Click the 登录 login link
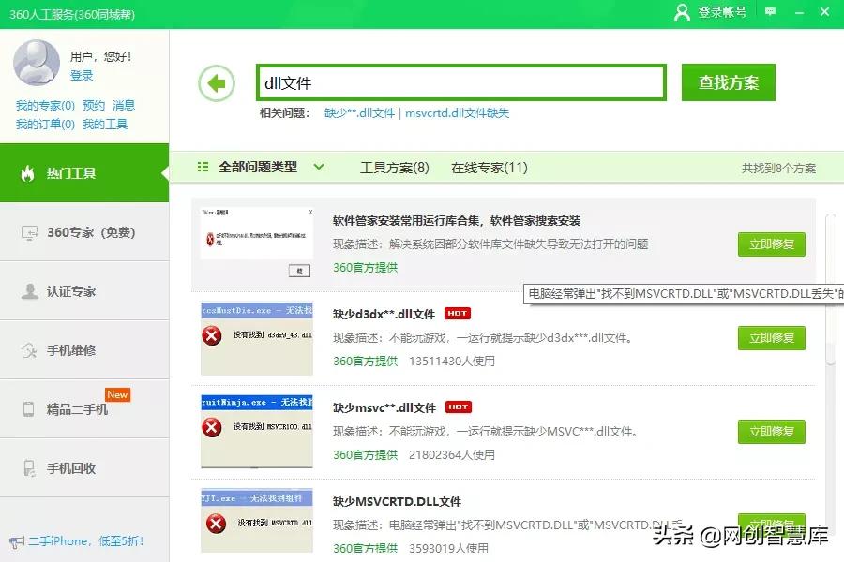 click(83, 76)
